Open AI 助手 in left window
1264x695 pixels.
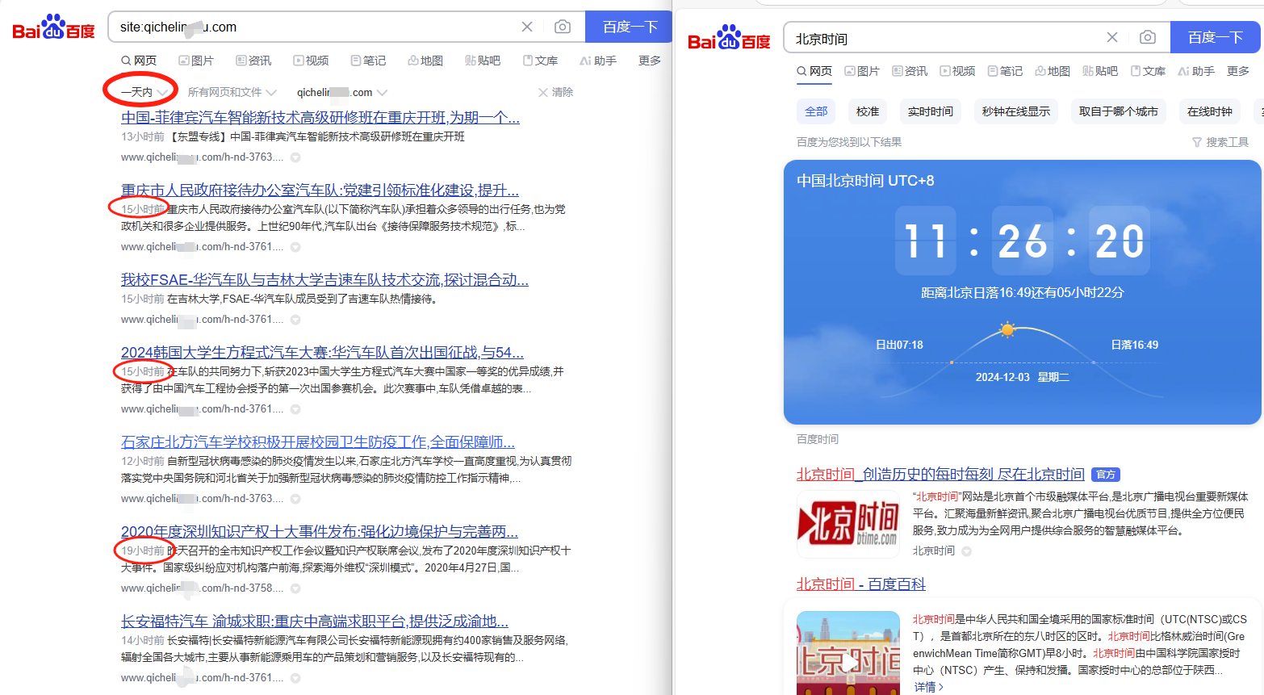[x=598, y=61]
